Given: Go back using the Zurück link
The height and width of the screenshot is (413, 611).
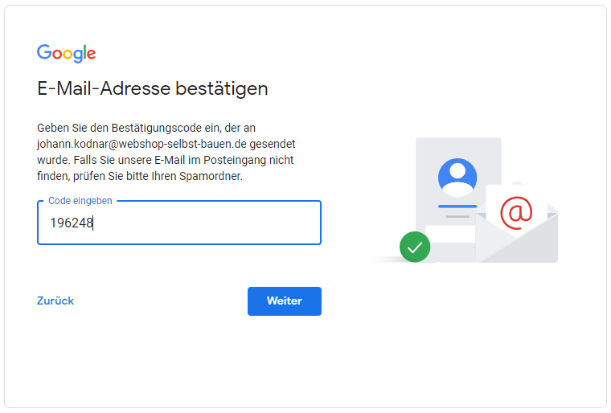Looking at the screenshot, I should point(55,301).
